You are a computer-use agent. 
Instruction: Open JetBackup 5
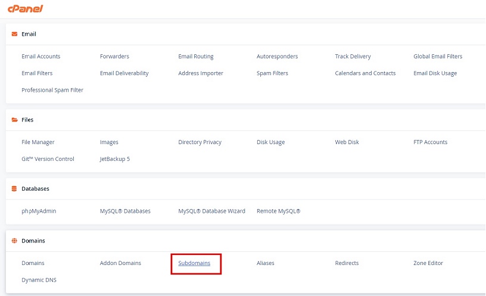pos(114,159)
